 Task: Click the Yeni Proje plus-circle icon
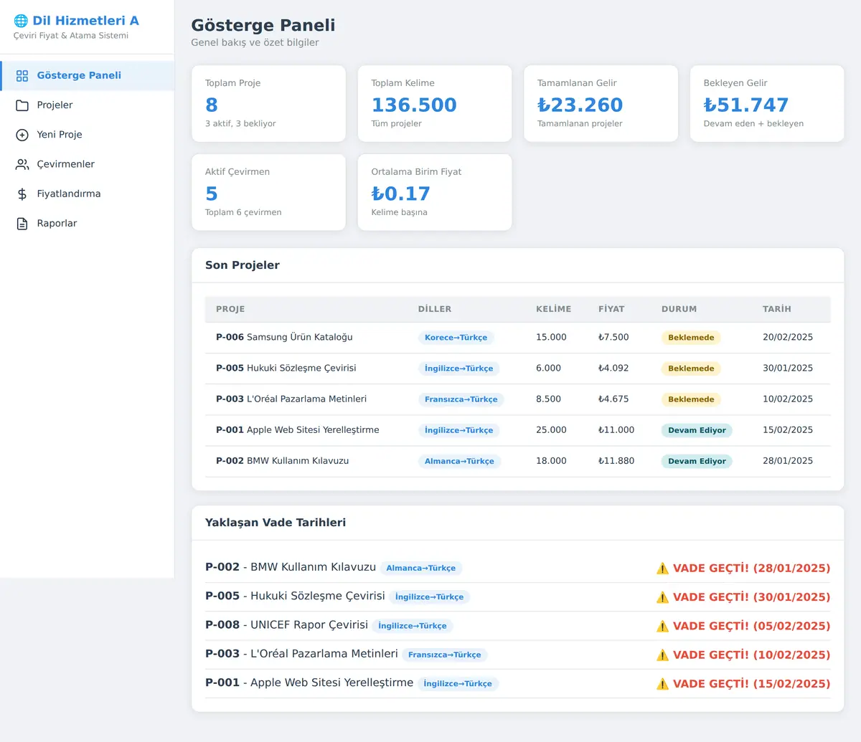22,135
